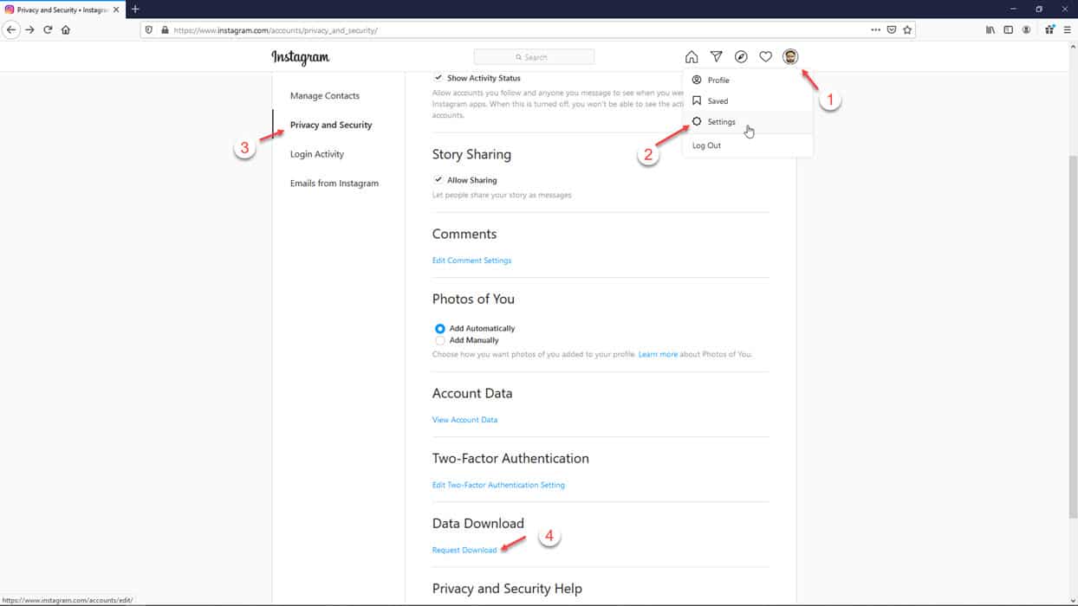This screenshot has width=1078, height=606.
Task: Choose Saved from account dropdown
Action: pos(748,101)
